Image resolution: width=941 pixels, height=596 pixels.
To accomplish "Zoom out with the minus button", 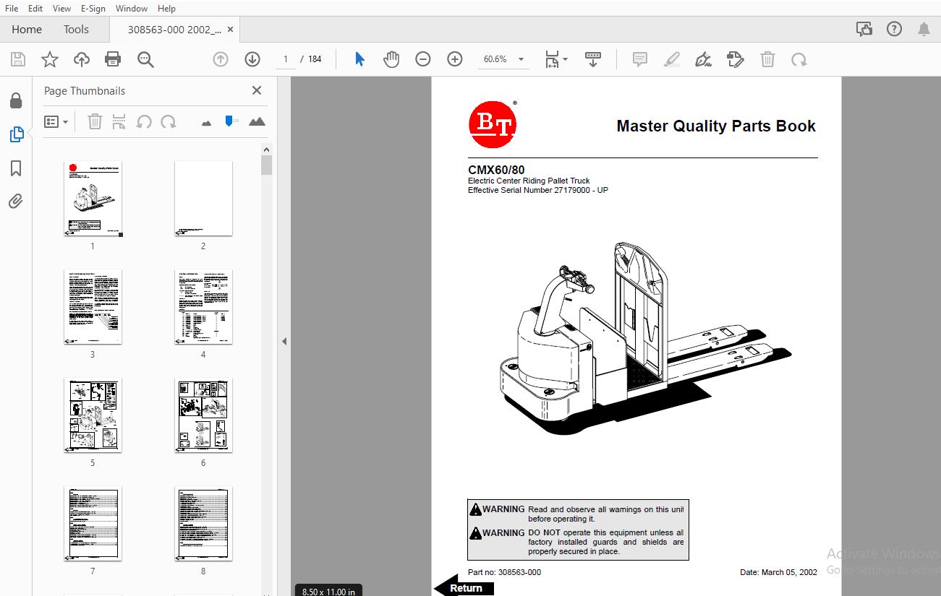I will [x=423, y=59].
